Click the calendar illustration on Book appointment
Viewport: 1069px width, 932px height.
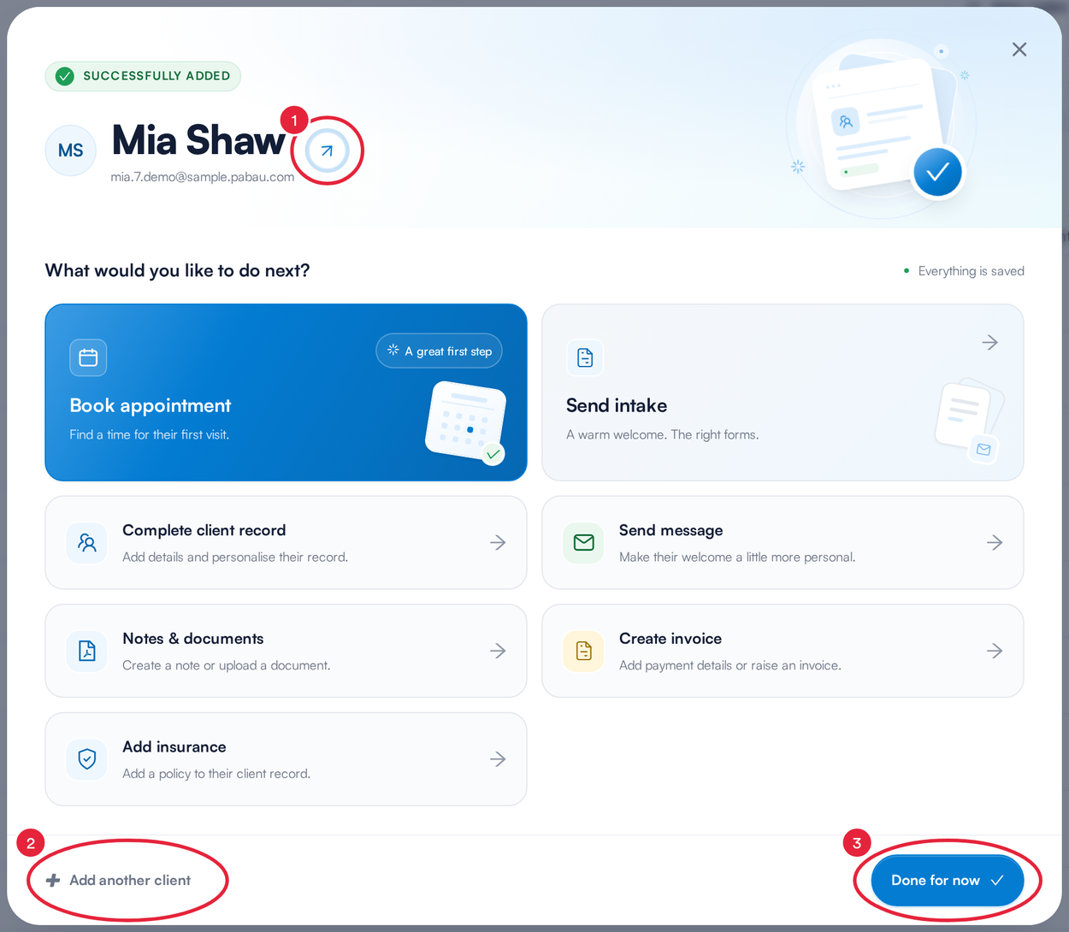(466, 422)
